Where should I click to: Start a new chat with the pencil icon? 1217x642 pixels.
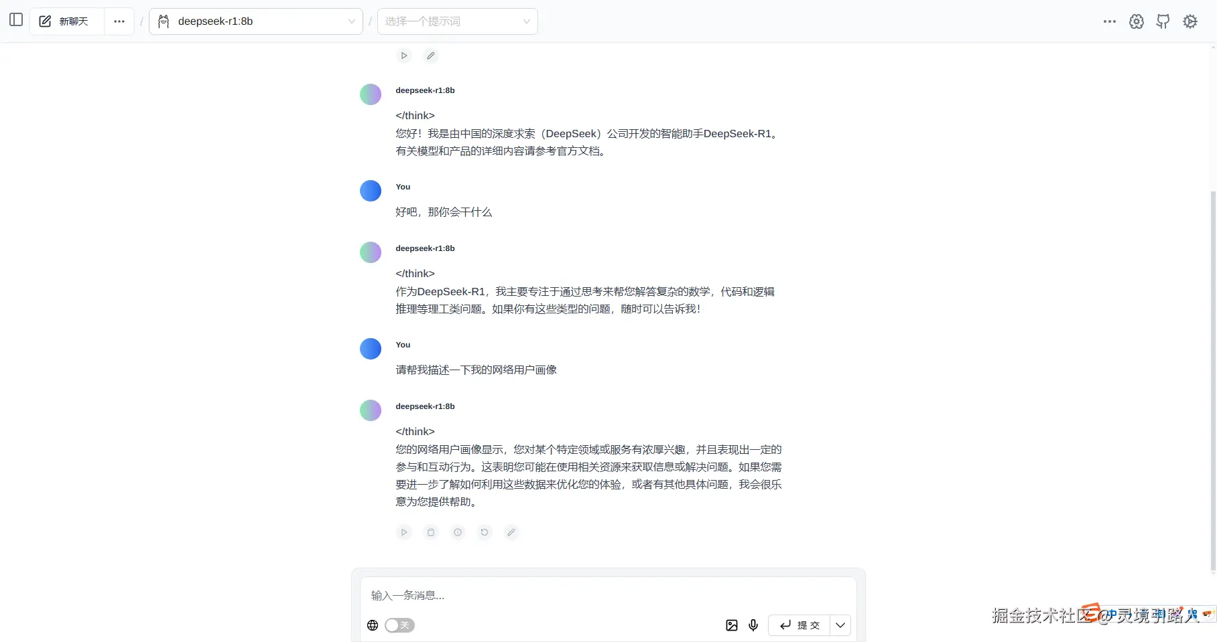click(x=44, y=20)
